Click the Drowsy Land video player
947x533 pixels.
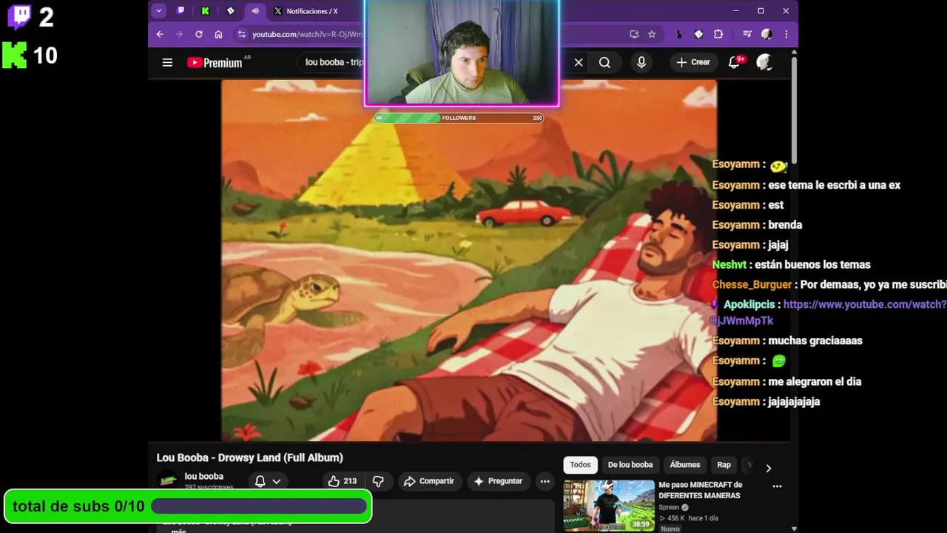(x=469, y=261)
